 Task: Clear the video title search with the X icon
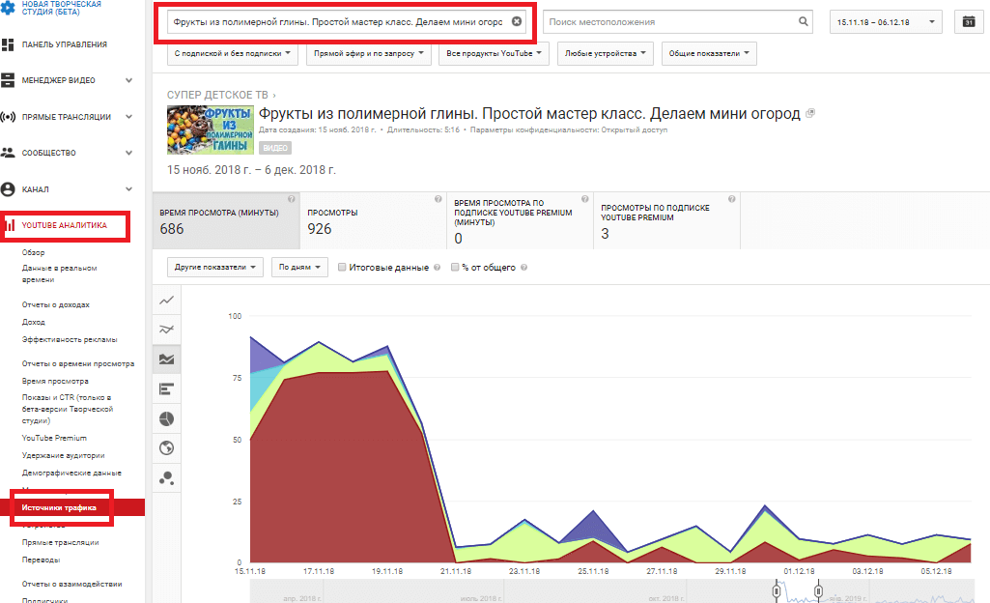coord(517,19)
